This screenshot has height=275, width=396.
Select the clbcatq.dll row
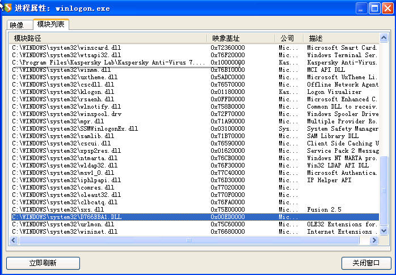coord(195,202)
